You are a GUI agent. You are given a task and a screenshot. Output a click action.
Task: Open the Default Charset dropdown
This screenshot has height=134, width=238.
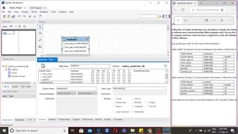click(66, 93)
